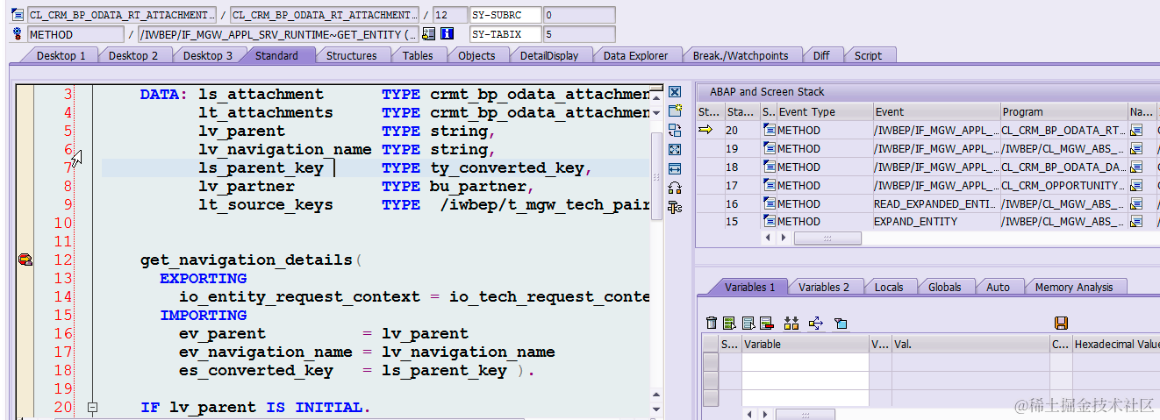Viewport: 1160px width, 420px height.
Task: Click the tool settings icon beside editor
Action: pos(675,207)
